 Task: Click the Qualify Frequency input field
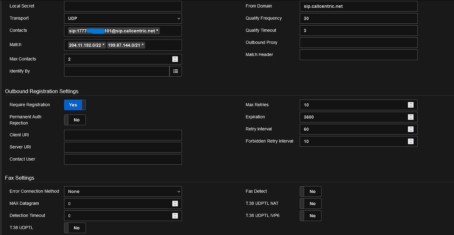358,18
